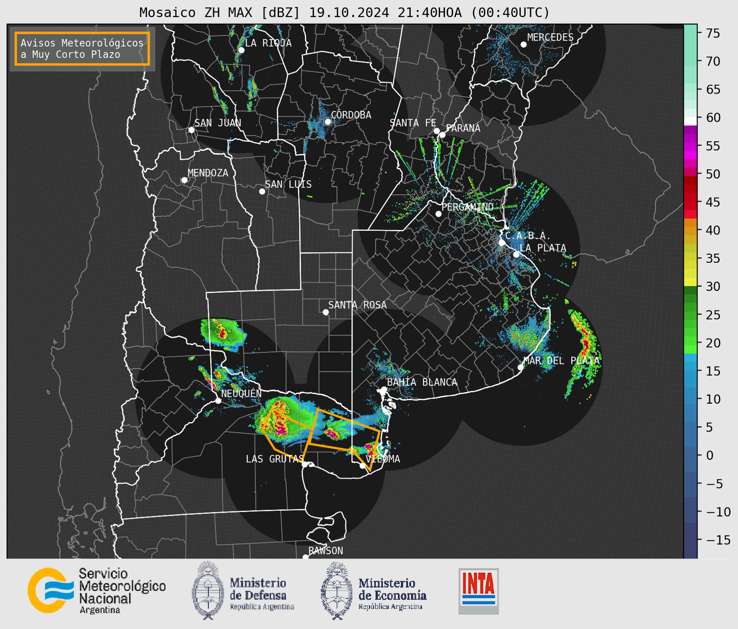Click the LAS GRUTAS city marker dot
This screenshot has width=738, height=629.
pyautogui.click(x=305, y=465)
